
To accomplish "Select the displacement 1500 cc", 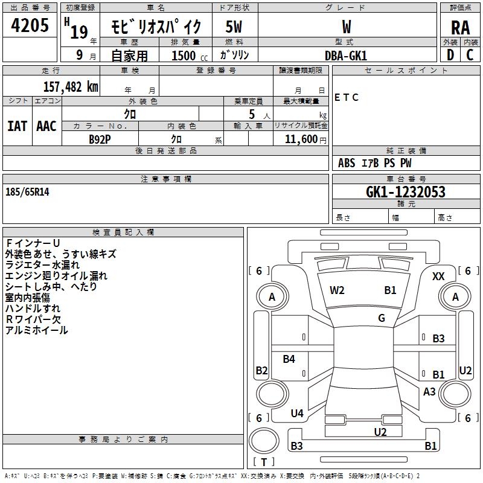I will click(190, 56).
